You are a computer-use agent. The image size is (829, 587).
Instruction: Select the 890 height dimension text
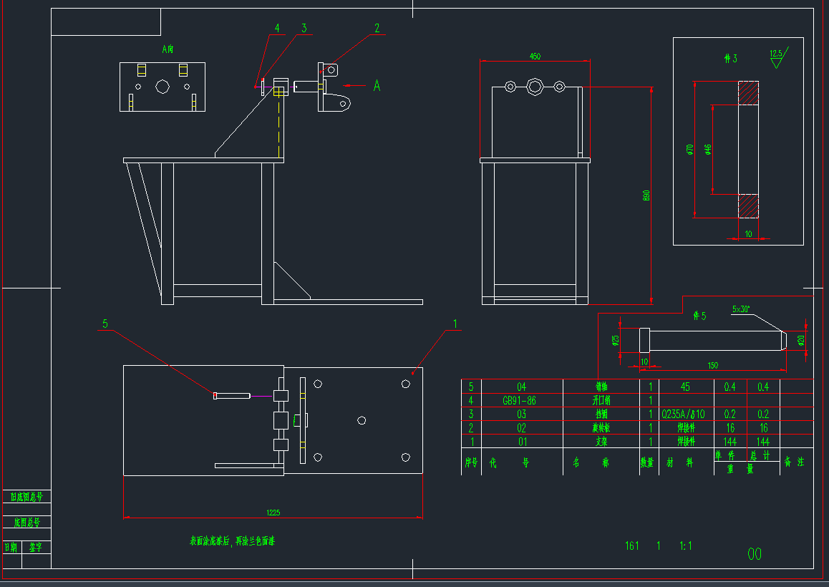(646, 195)
